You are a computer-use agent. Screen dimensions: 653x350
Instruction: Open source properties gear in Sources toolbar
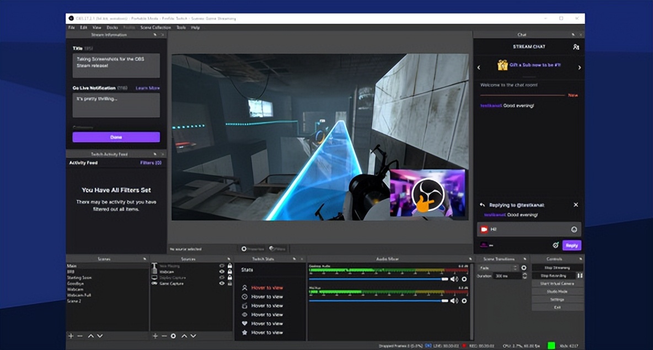point(173,336)
